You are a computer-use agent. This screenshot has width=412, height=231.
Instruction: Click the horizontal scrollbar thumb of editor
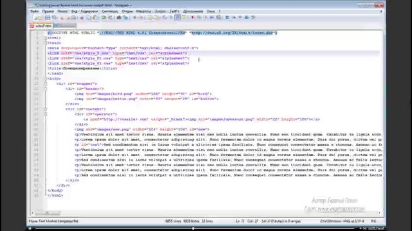(48, 213)
